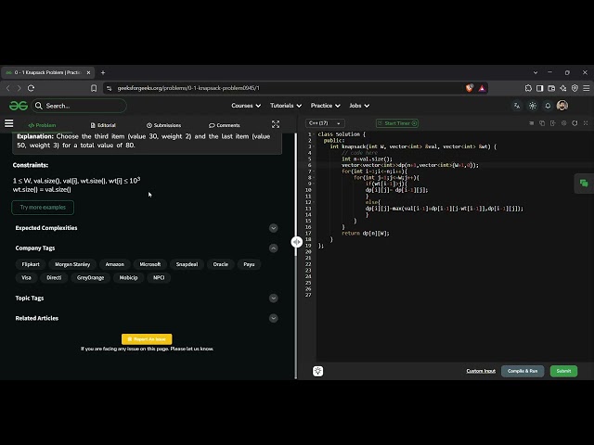Toggle the browser sidebar panel icon
Image resolution: width=594 pixels, height=445 pixels.
(x=540, y=88)
